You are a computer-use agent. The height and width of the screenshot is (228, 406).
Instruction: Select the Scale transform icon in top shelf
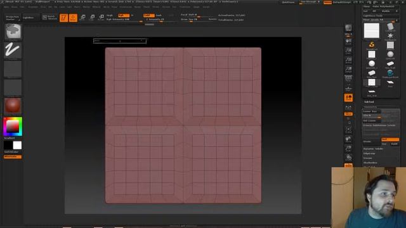pos(92,18)
